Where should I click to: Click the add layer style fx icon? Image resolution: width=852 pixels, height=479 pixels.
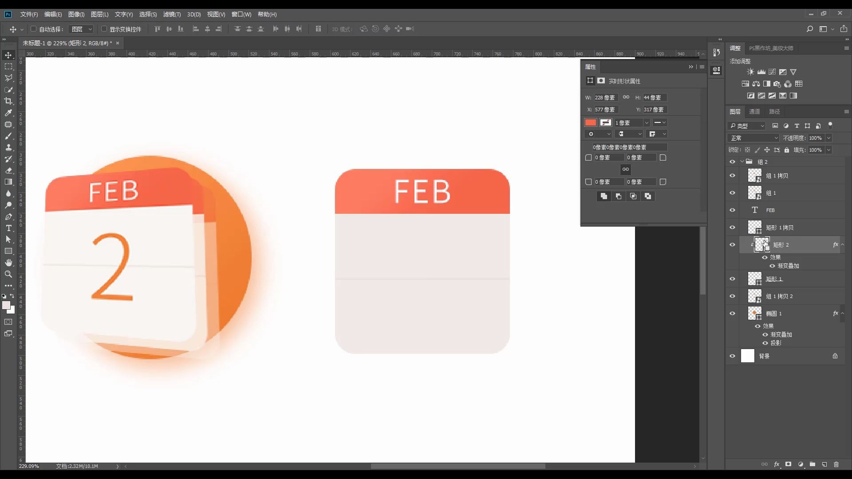777,464
